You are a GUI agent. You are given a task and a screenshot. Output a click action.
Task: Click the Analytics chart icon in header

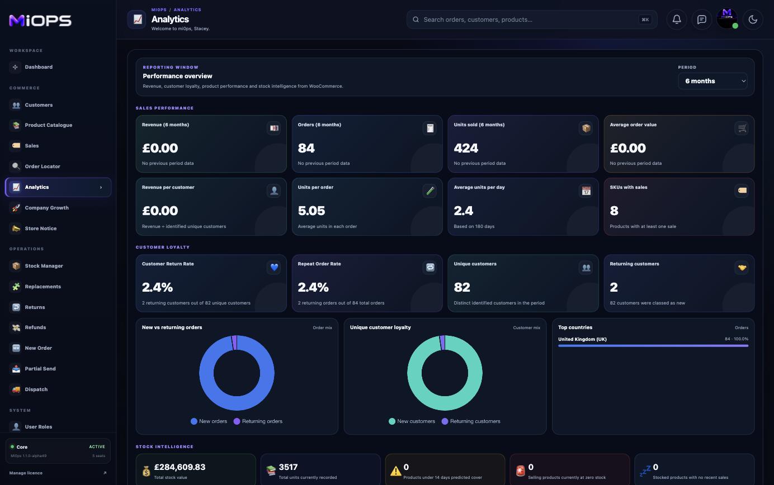coord(137,20)
